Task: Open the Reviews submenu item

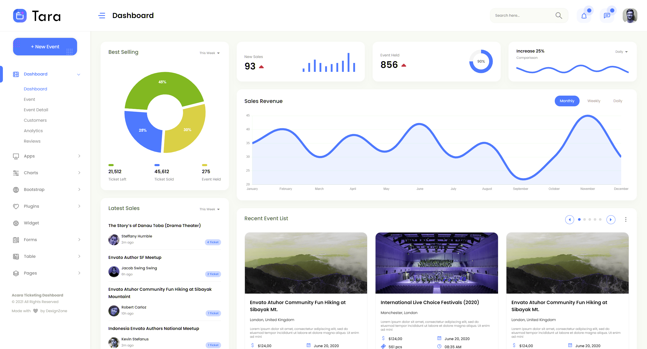Action: tap(32, 141)
